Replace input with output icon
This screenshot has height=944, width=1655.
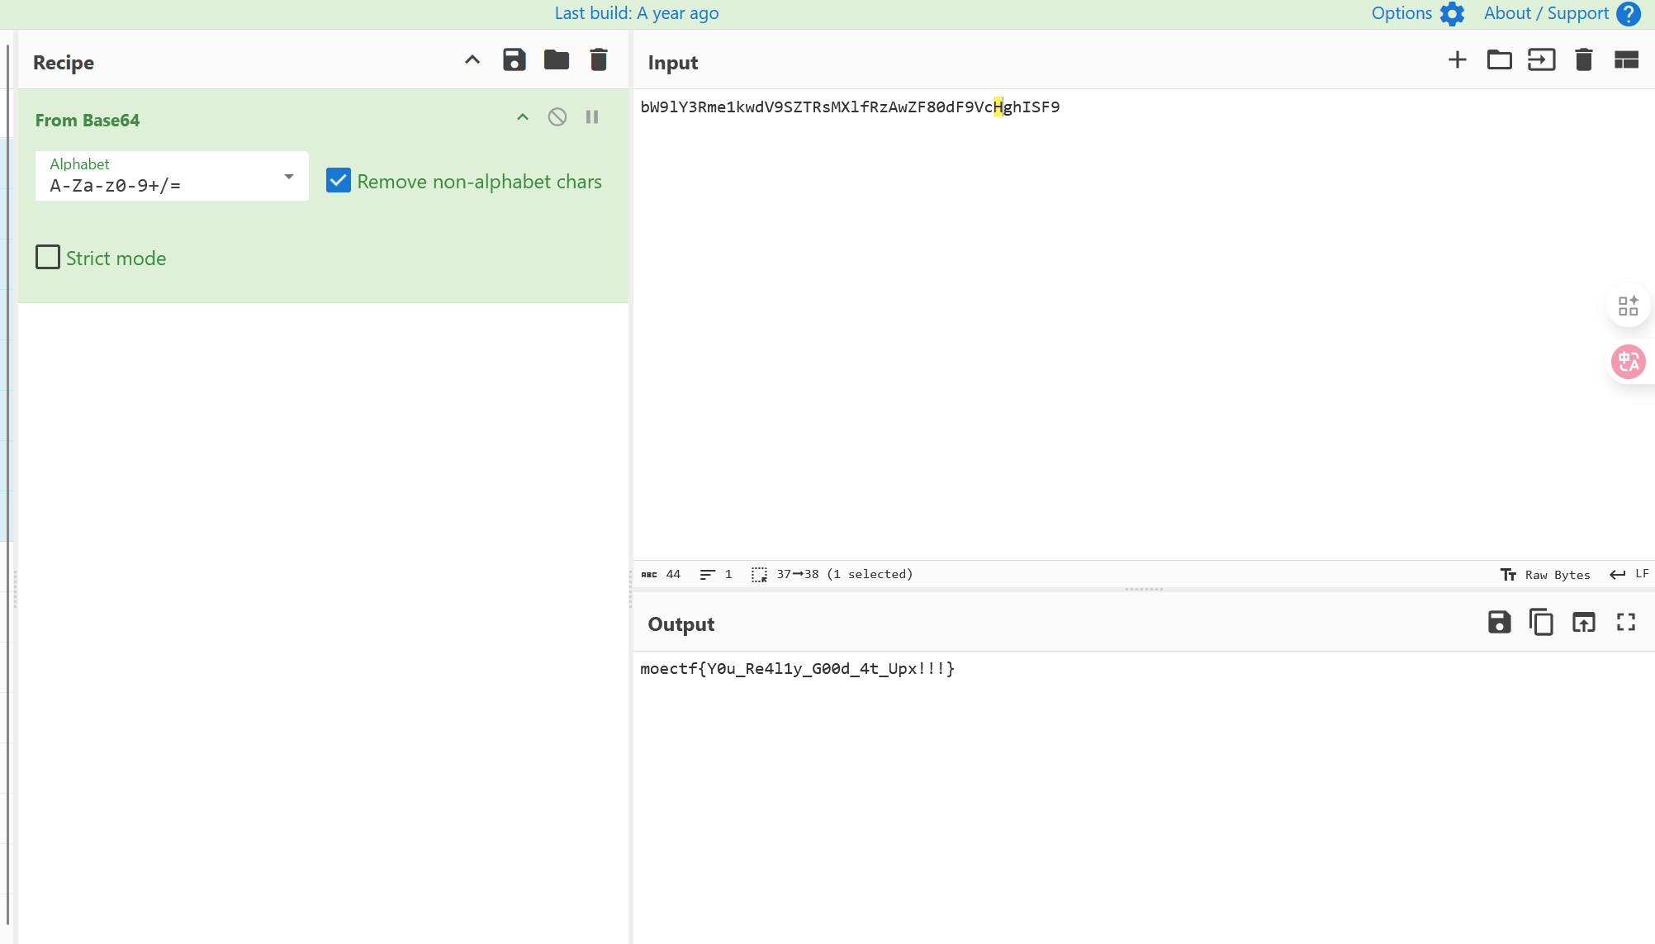pyautogui.click(x=1583, y=622)
